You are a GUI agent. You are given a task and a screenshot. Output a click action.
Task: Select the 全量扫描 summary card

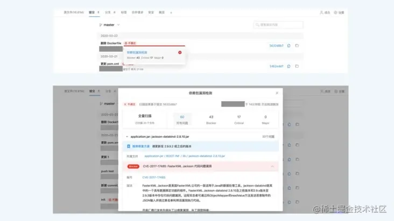coord(145,119)
